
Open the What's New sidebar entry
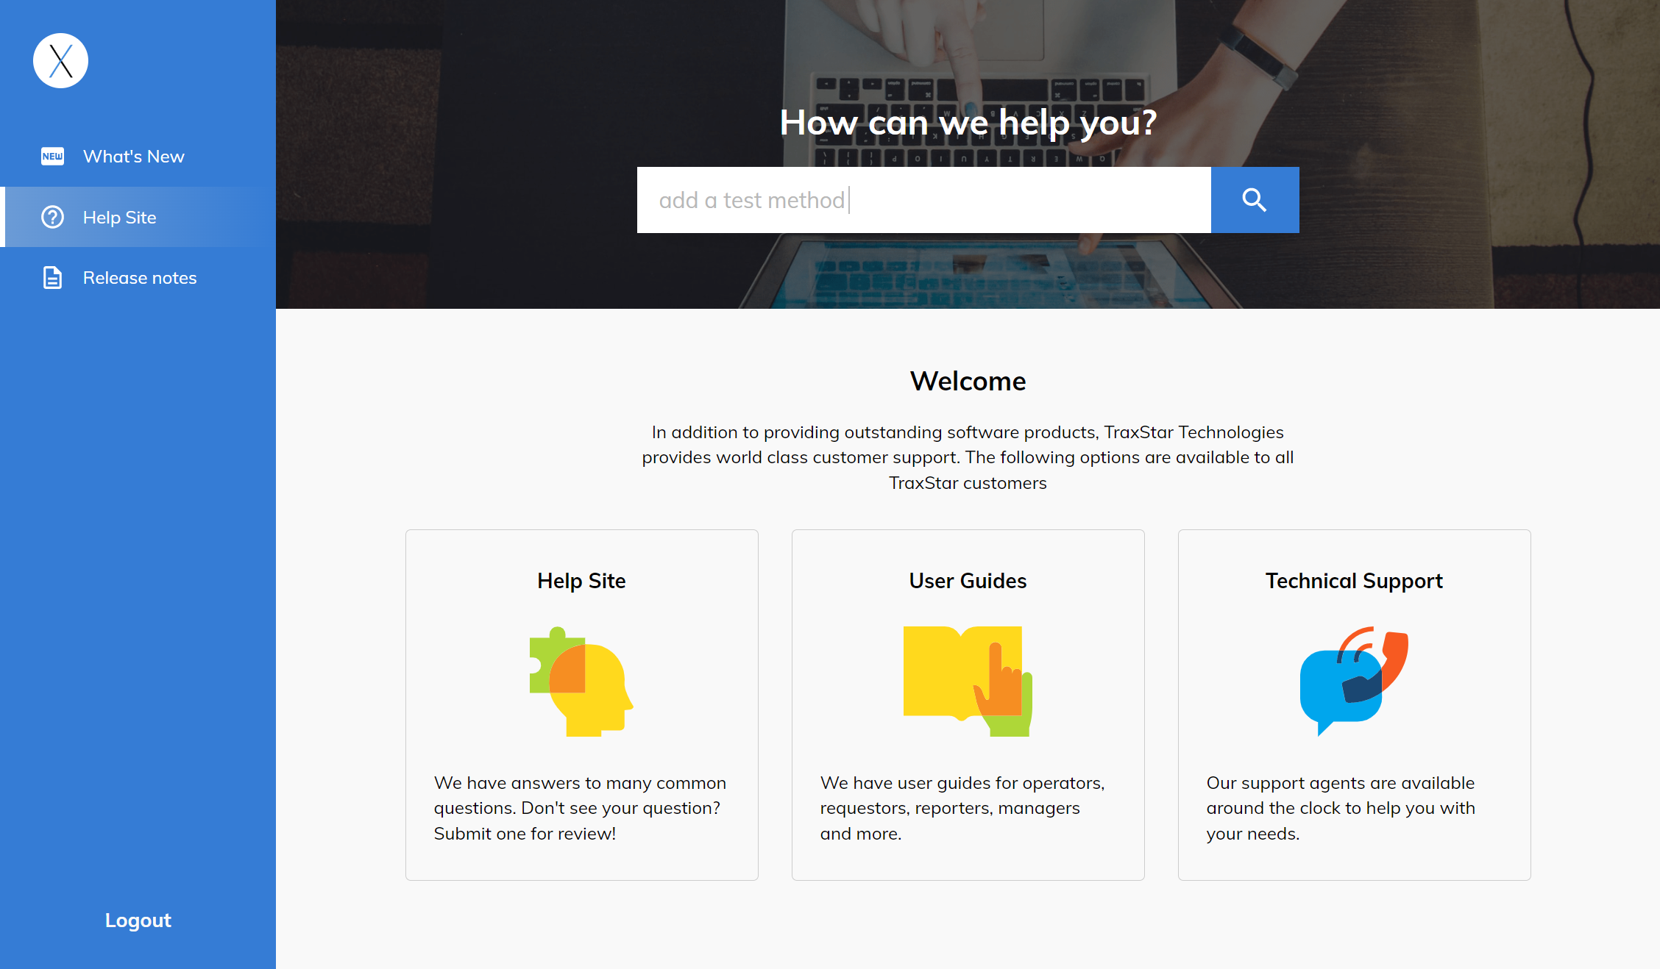(x=134, y=156)
